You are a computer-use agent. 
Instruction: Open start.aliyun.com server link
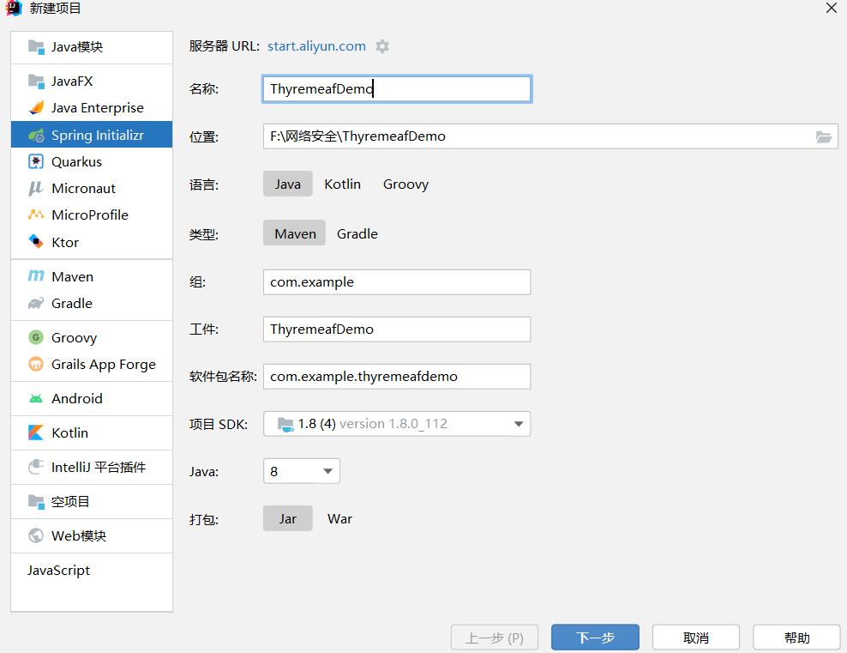click(316, 46)
